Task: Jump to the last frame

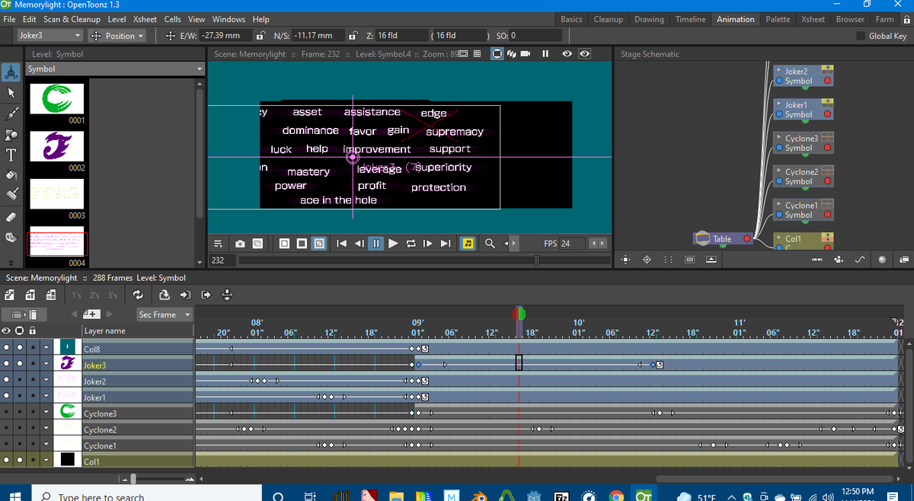Action: 446,244
